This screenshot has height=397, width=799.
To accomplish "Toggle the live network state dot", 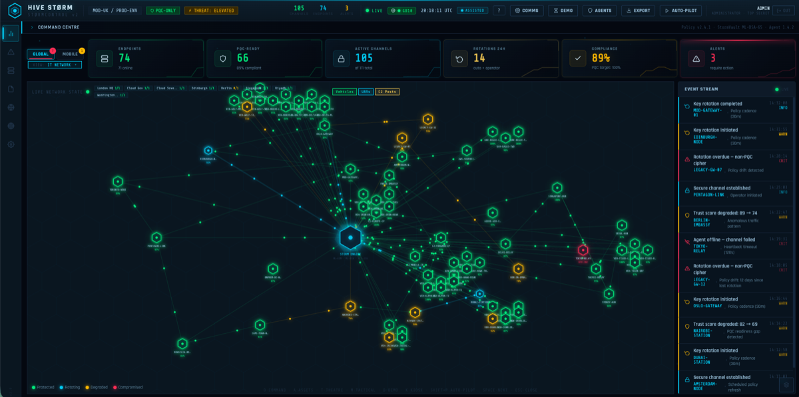I will point(87,92).
